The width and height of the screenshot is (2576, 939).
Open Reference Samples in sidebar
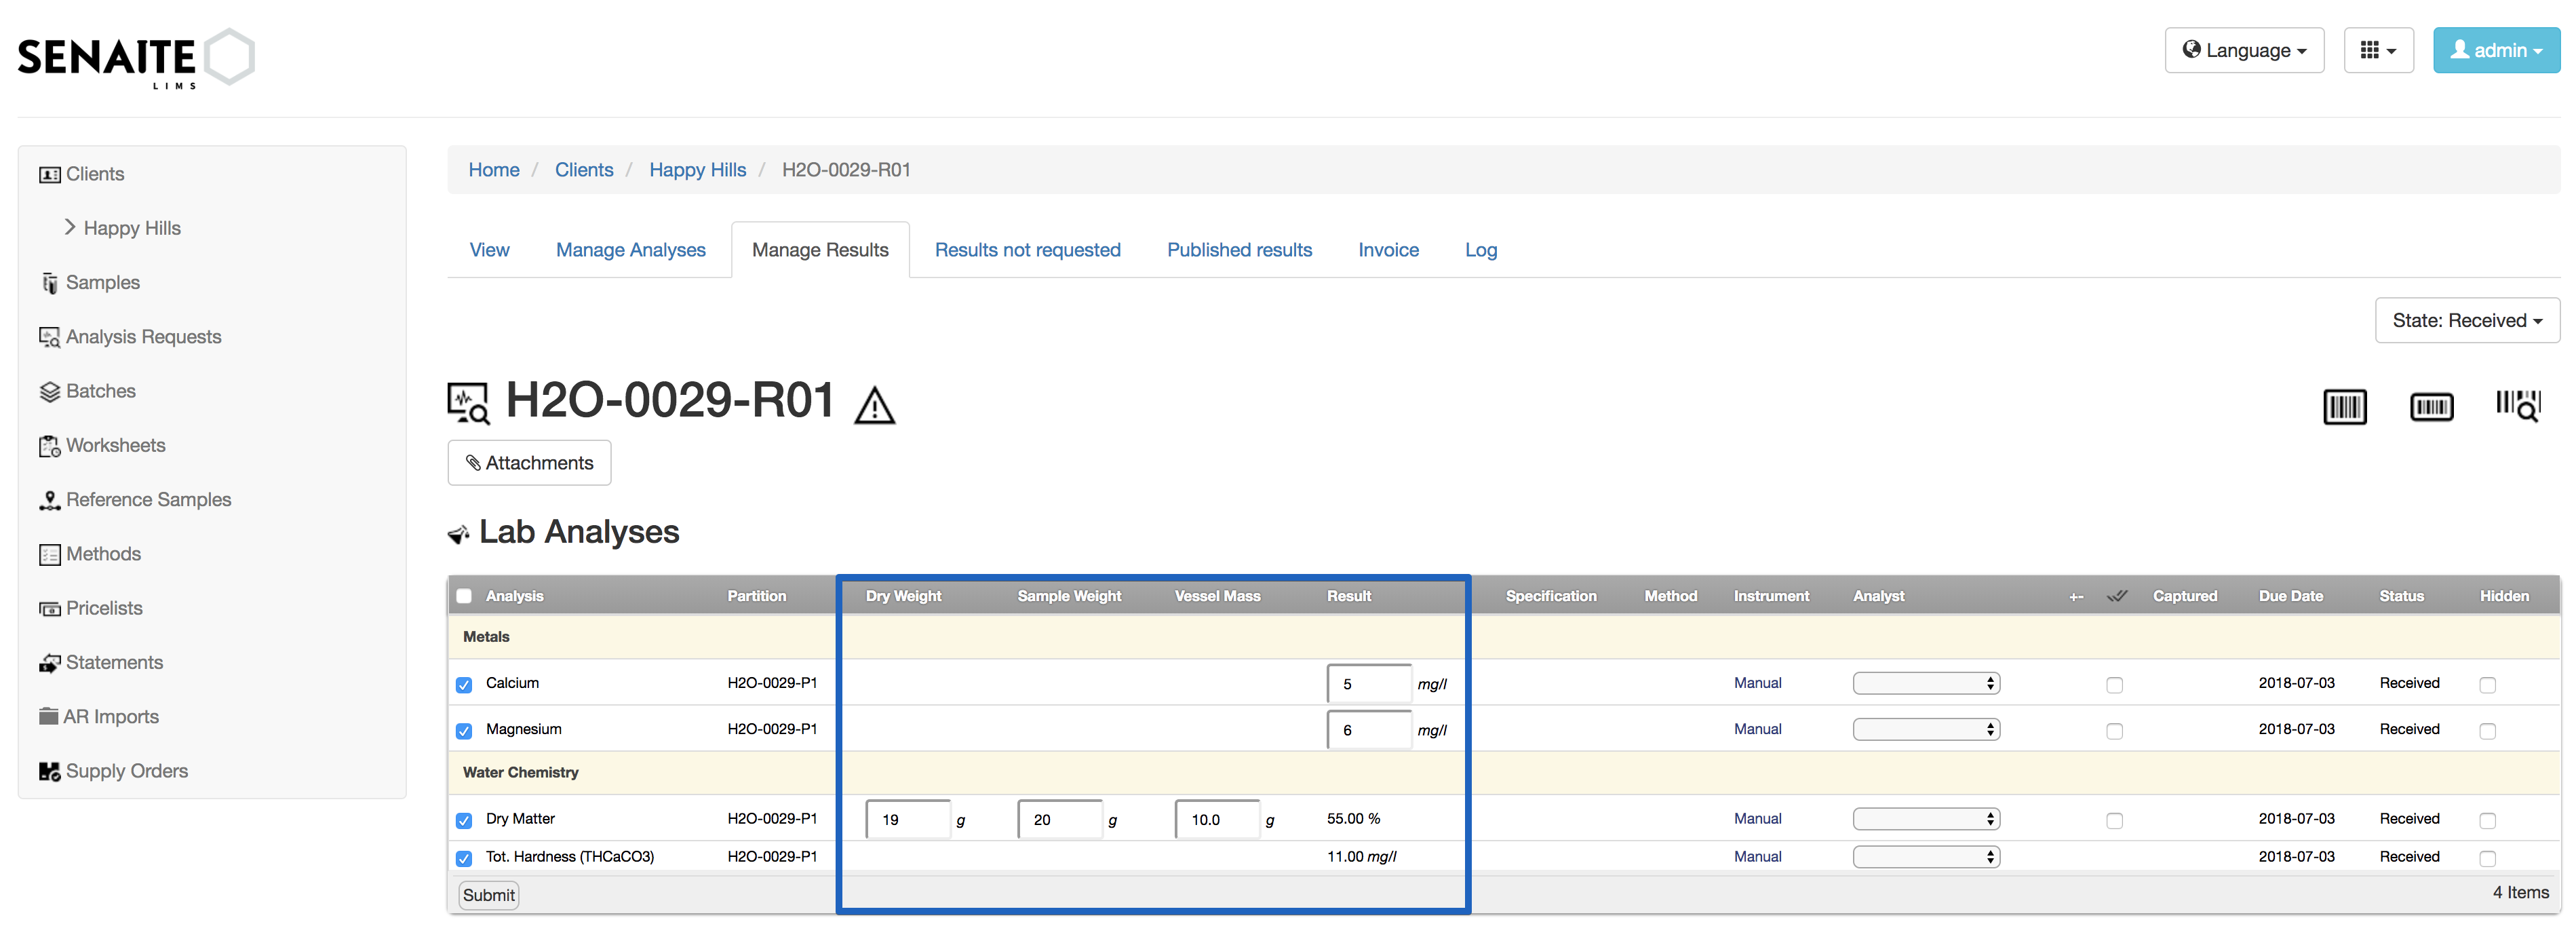[x=148, y=499]
